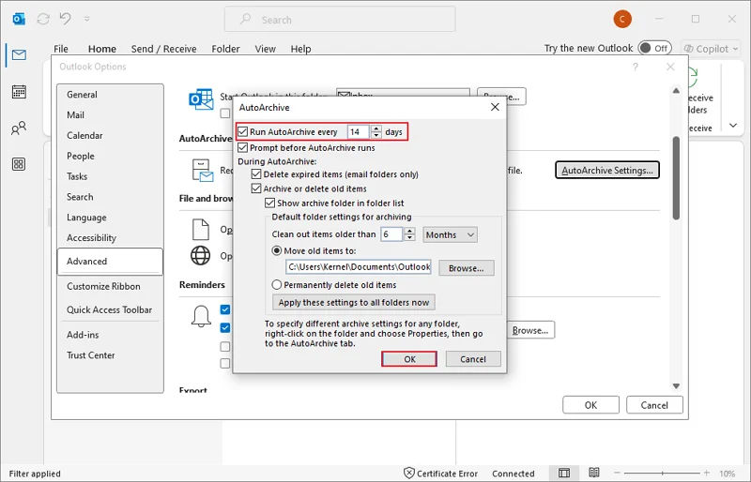Viewport: 751px width, 482px height.
Task: Click Send/Receive all folders sync icon
Action: click(x=43, y=19)
